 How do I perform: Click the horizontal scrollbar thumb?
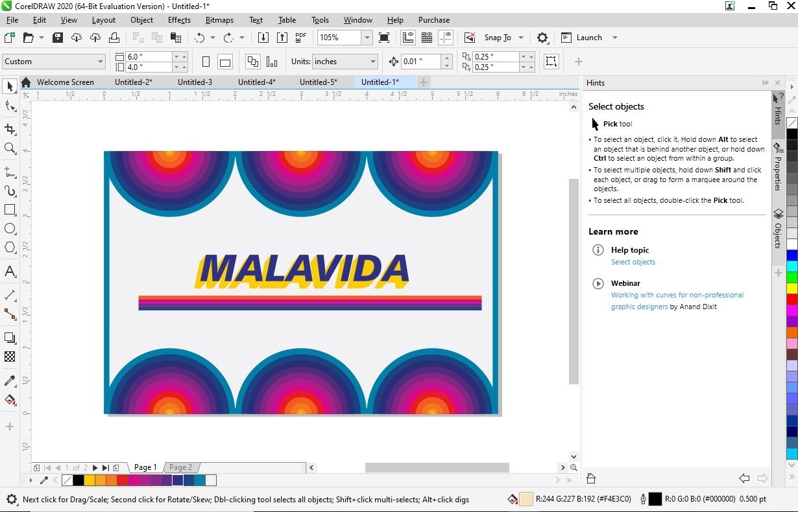(437, 467)
